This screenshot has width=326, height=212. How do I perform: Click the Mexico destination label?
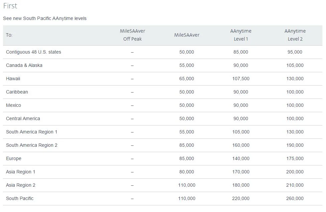(x=13, y=105)
